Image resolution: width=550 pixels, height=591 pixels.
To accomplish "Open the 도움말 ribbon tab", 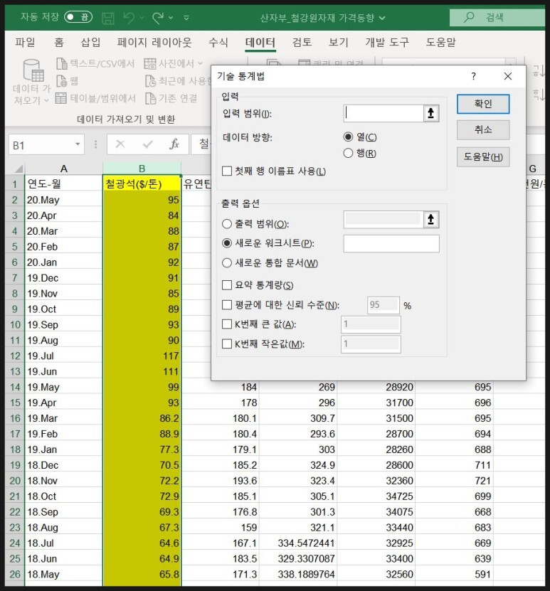I will coord(440,42).
